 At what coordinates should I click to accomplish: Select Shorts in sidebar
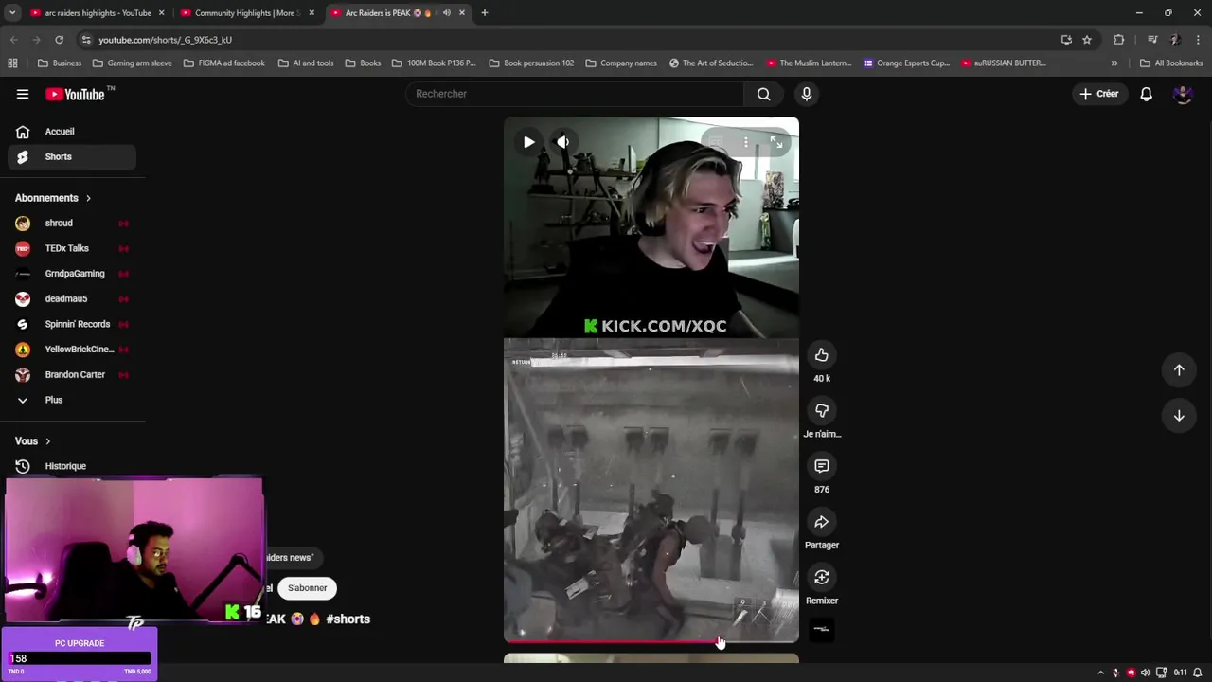[72, 156]
